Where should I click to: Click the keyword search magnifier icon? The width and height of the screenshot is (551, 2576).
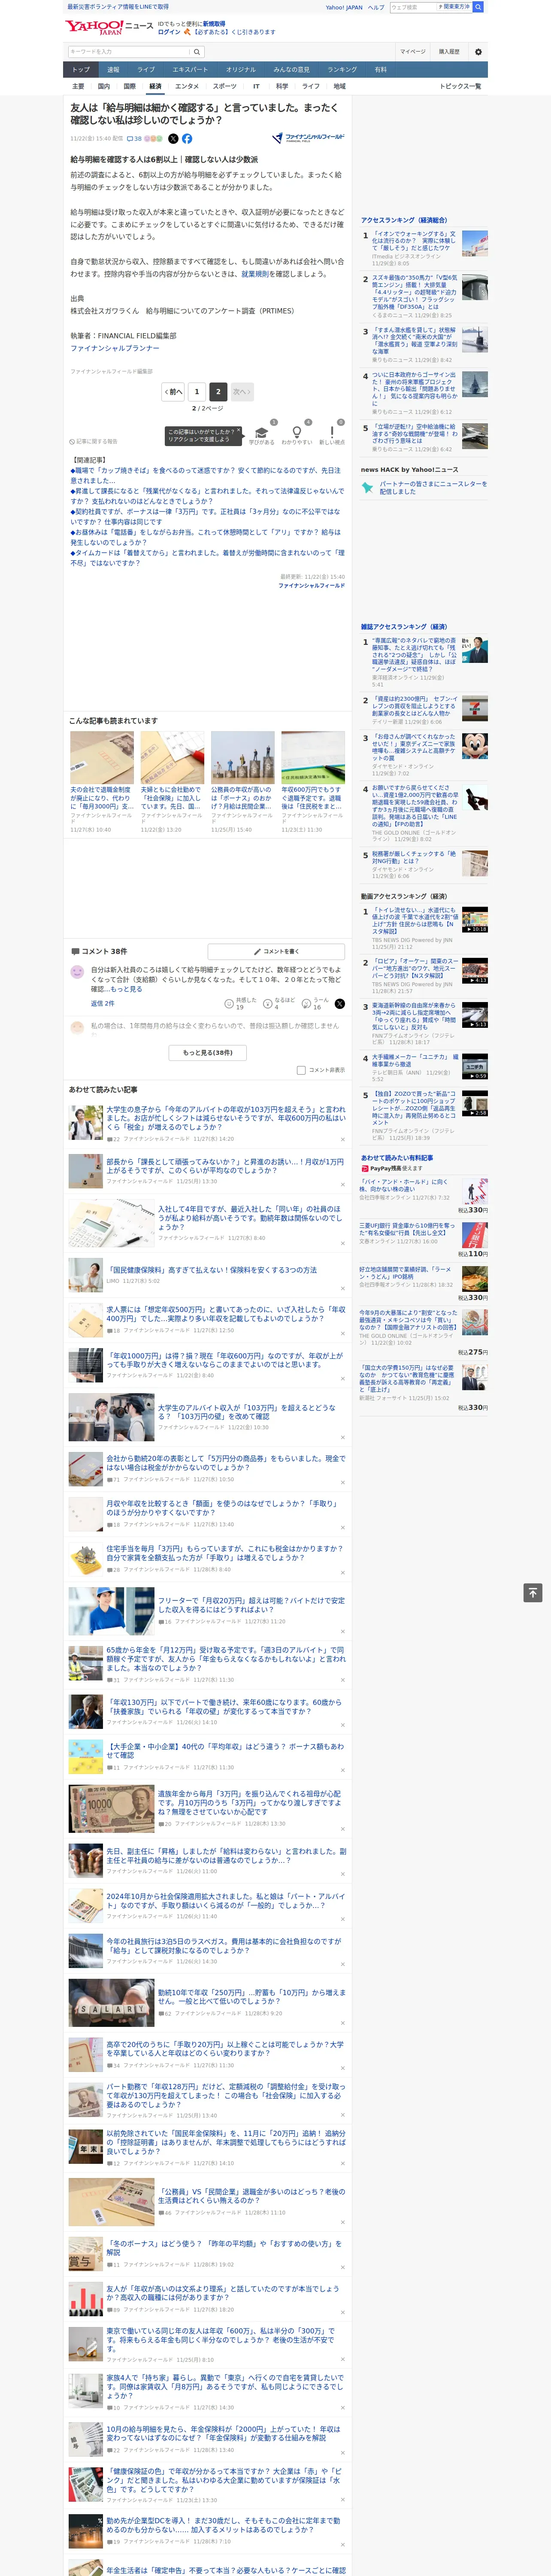197,51
